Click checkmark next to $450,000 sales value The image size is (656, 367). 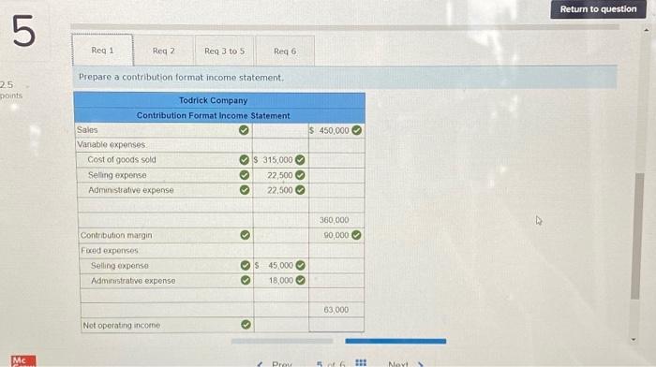(356, 130)
